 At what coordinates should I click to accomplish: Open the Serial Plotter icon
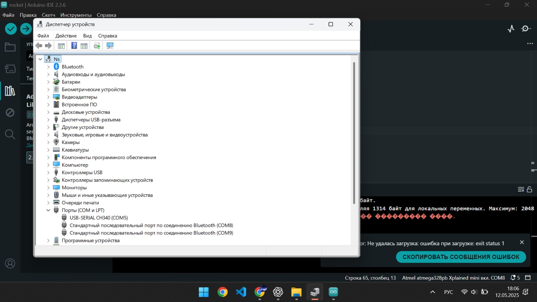[x=511, y=29]
